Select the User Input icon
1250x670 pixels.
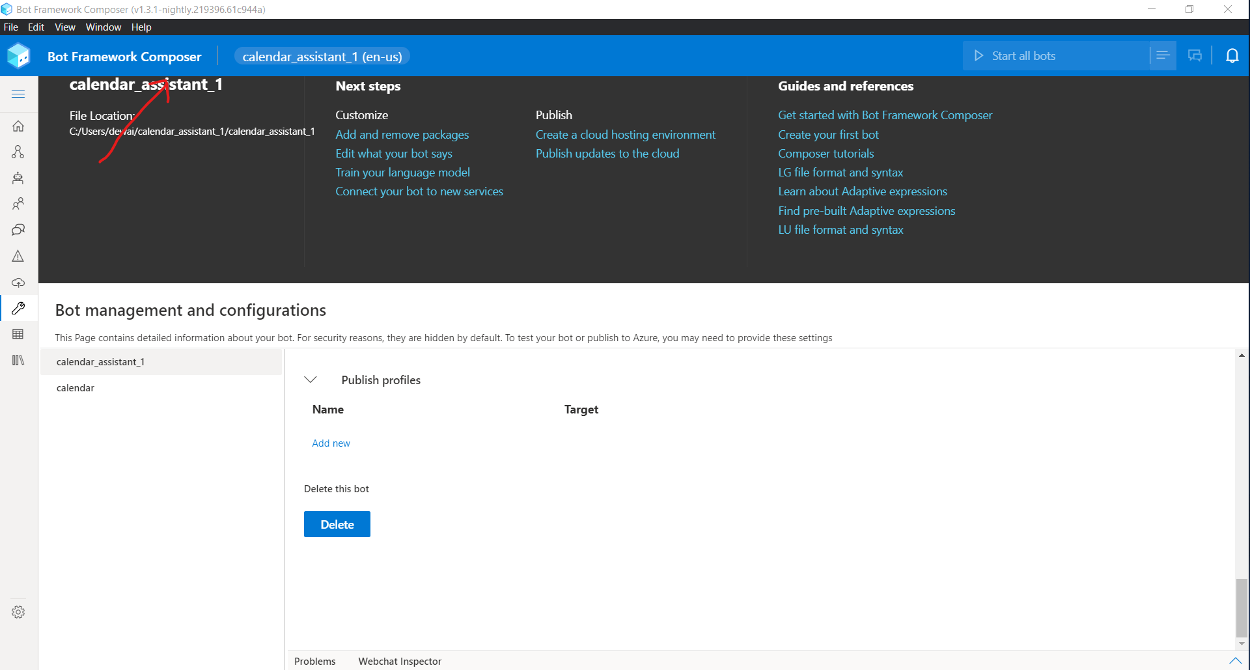tap(18, 204)
